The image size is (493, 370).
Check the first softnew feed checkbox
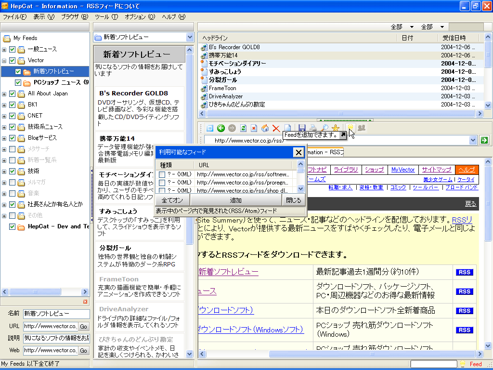[162, 174]
